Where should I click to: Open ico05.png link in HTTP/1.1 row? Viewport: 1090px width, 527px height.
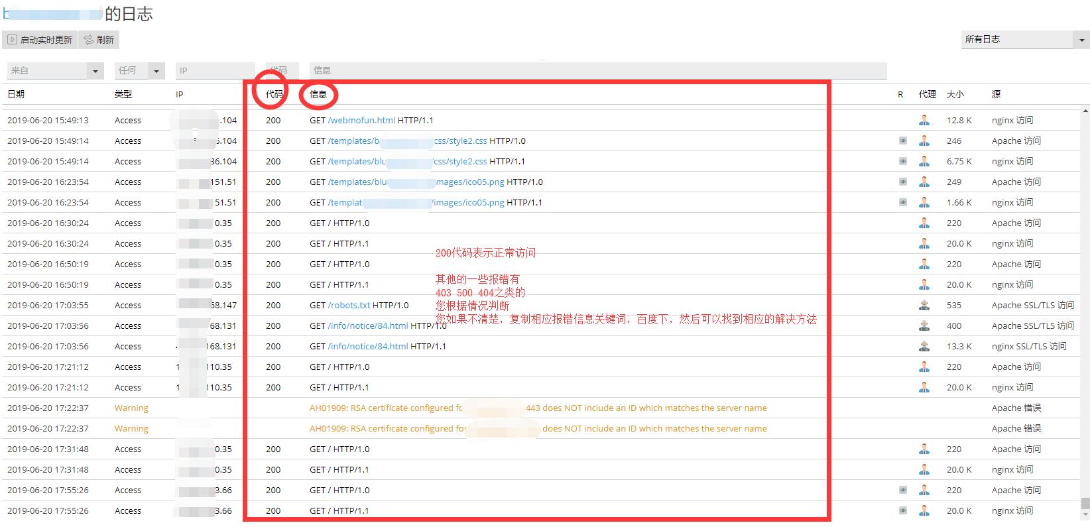[x=416, y=202]
